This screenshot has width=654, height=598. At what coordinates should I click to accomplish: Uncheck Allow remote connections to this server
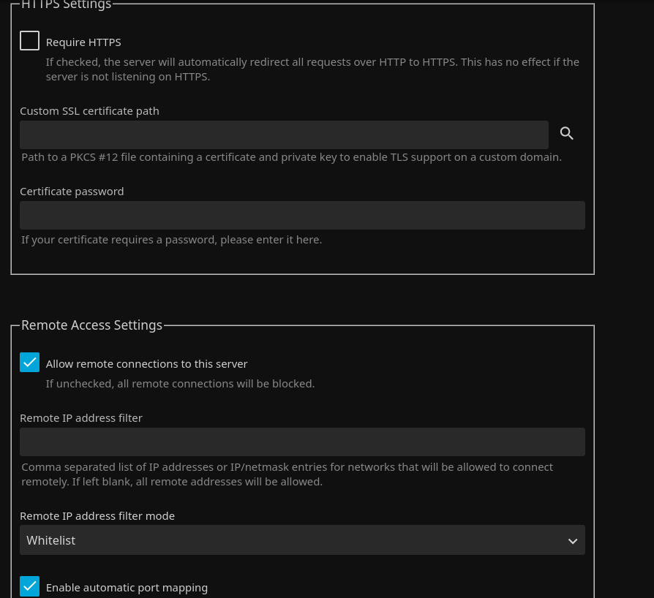30,363
